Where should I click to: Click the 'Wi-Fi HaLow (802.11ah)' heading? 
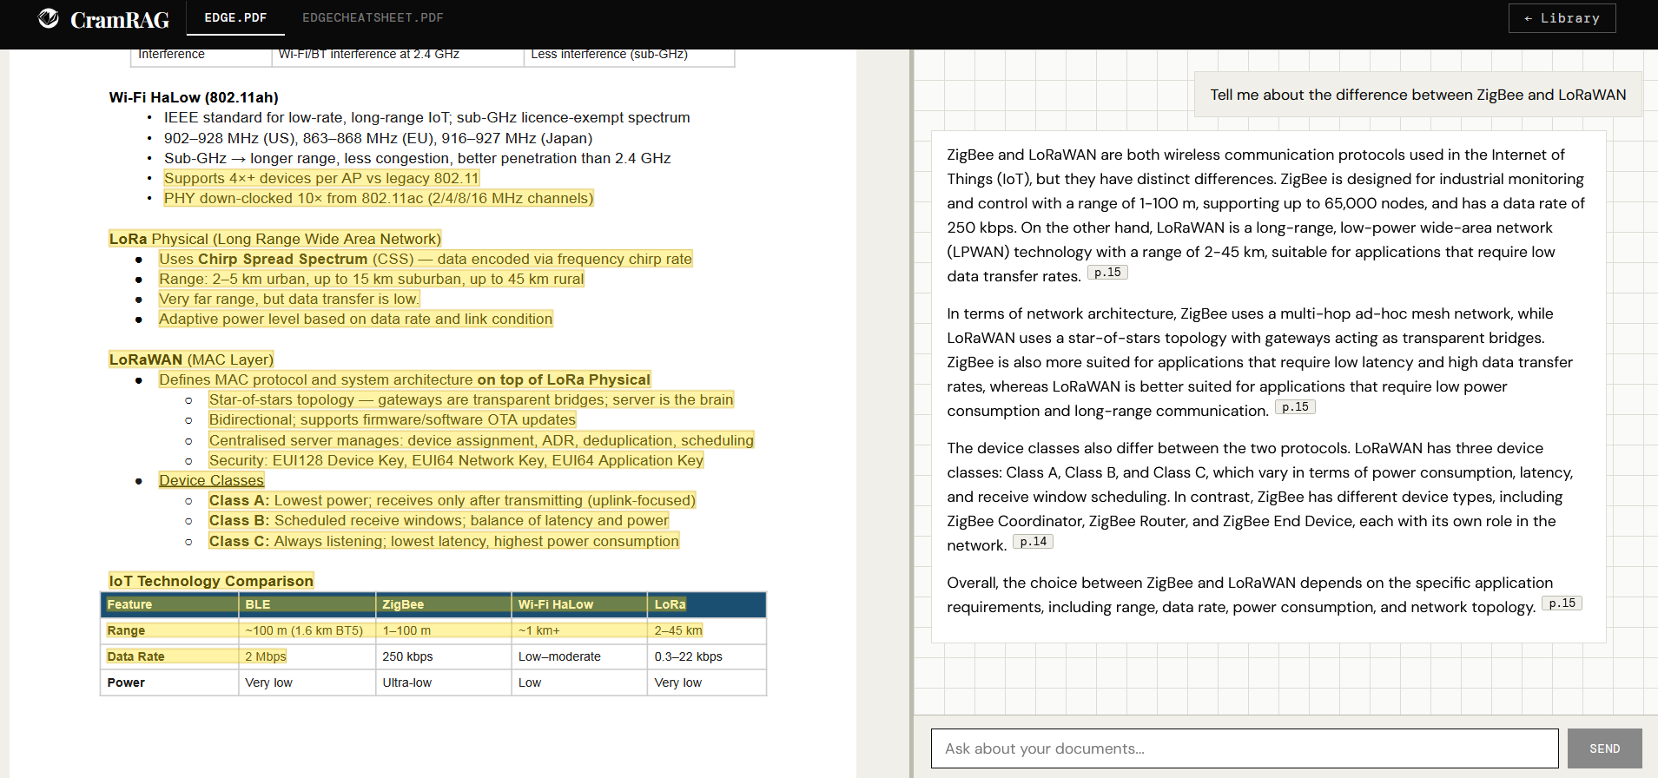pyautogui.click(x=194, y=97)
